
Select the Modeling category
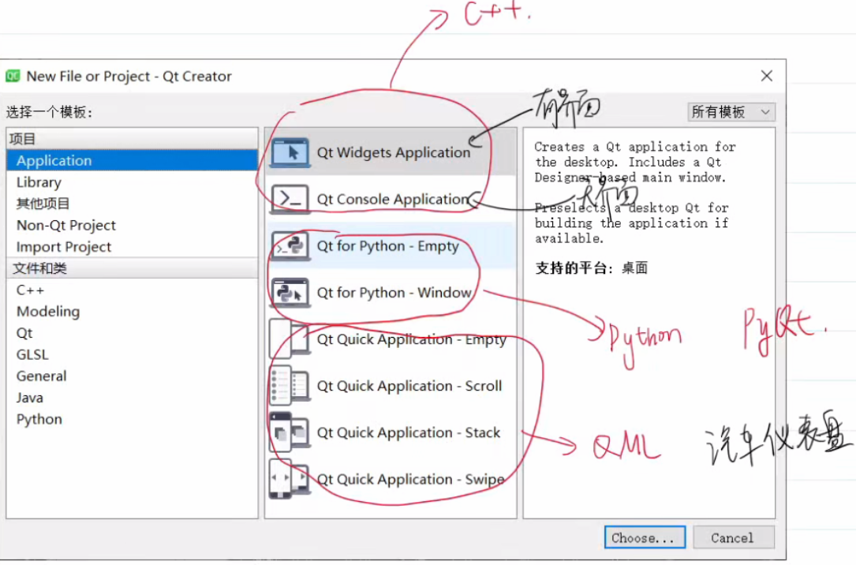132,311
